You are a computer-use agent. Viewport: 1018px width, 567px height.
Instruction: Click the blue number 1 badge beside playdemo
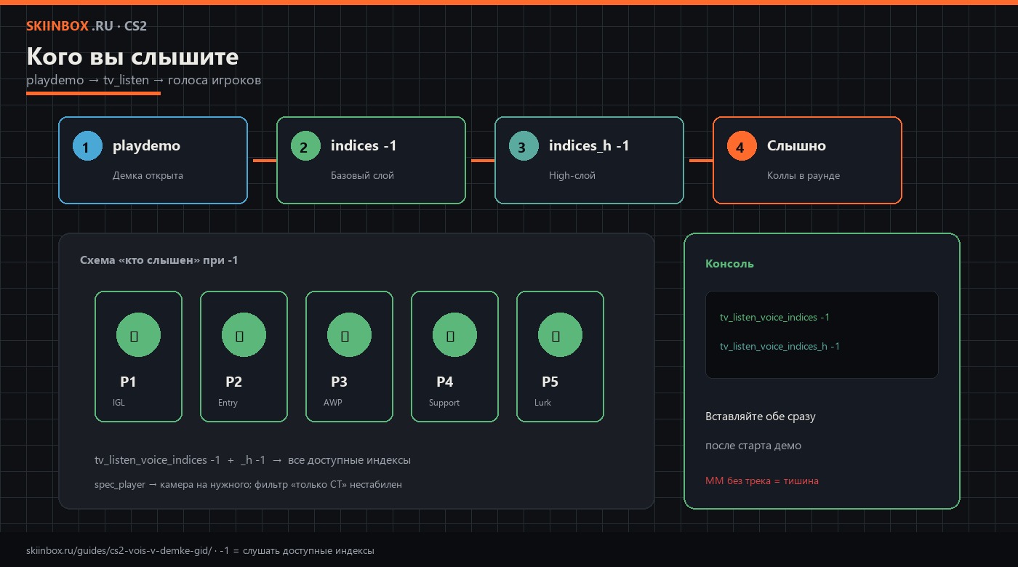point(87,146)
